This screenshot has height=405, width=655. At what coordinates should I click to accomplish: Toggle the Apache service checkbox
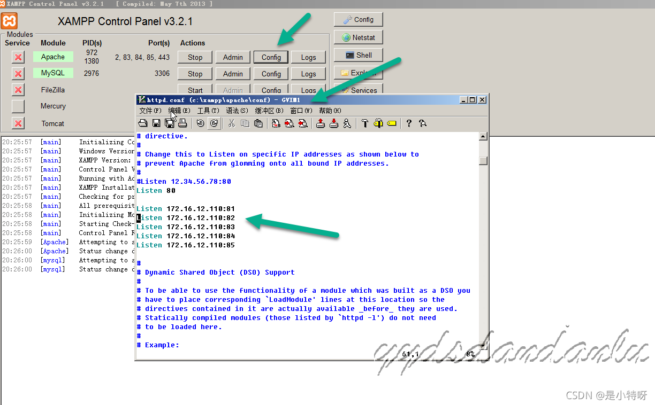[18, 57]
